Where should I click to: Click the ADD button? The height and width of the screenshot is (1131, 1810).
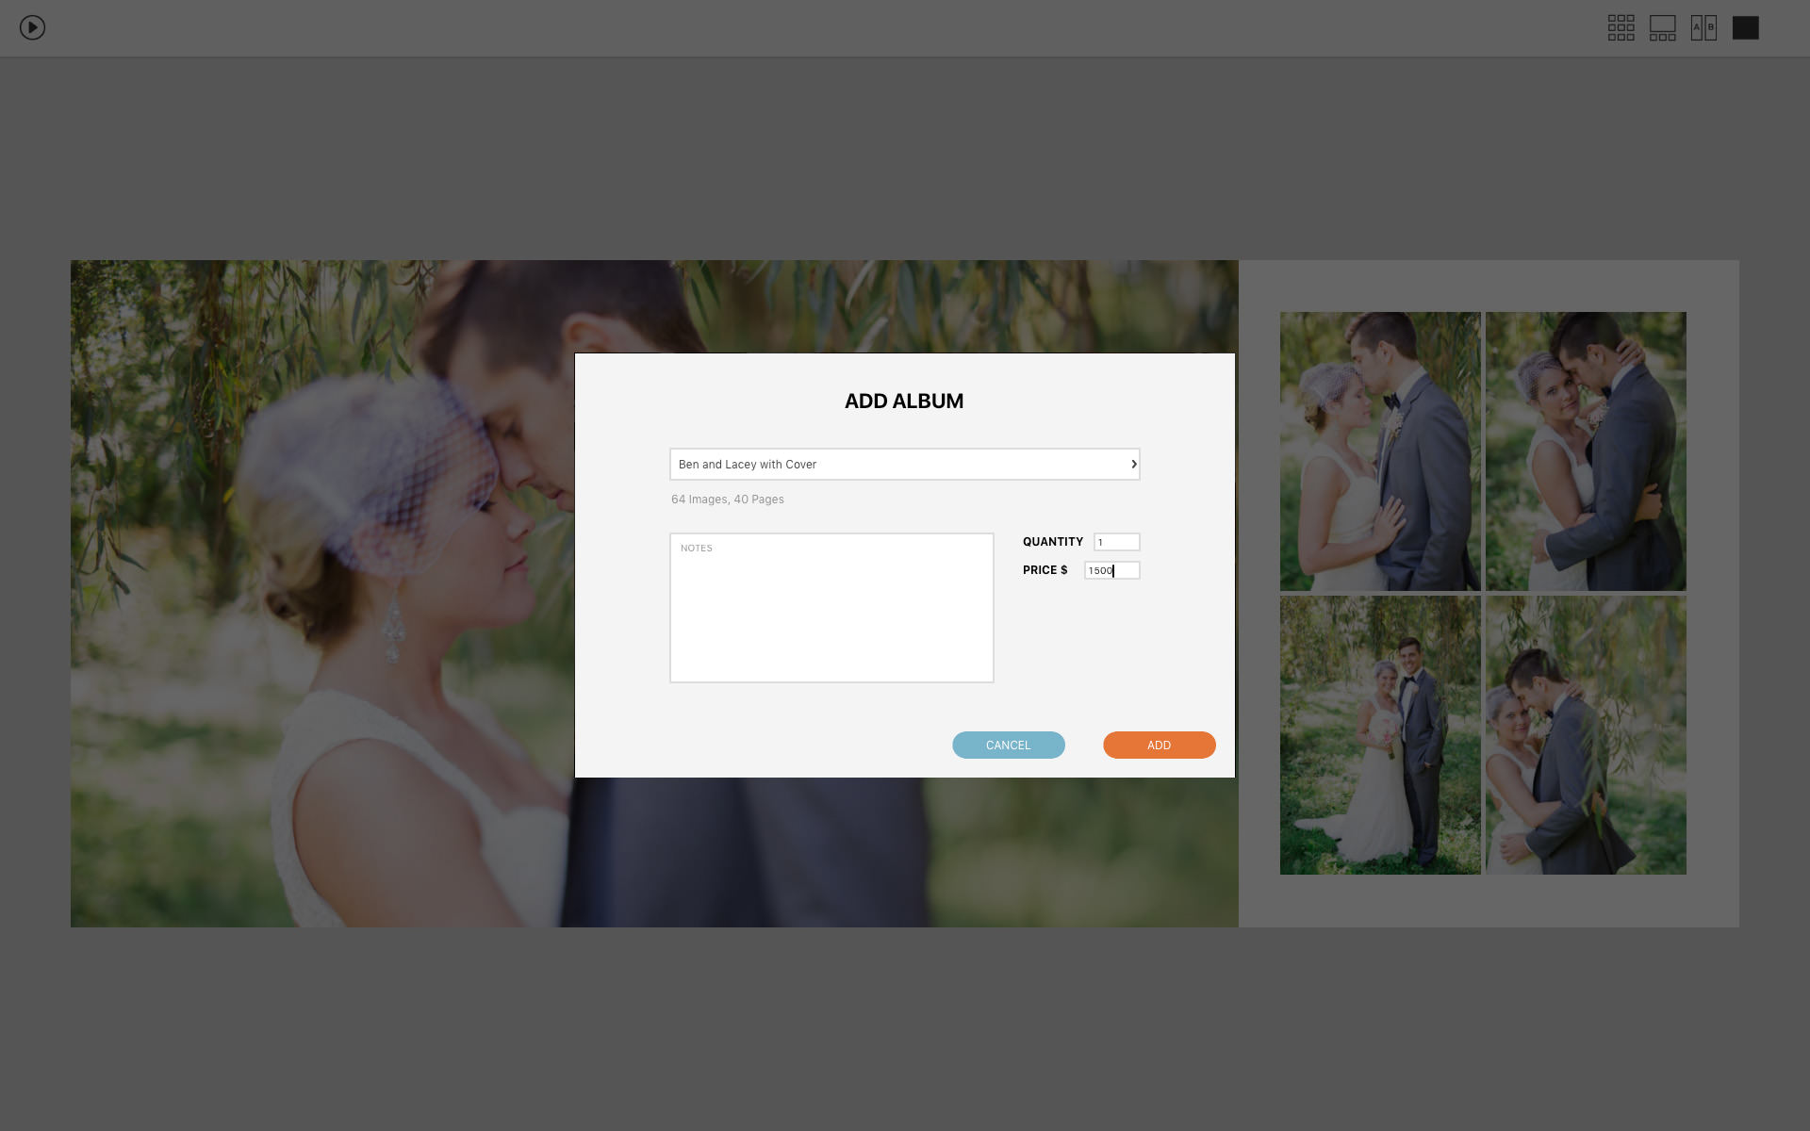click(1159, 746)
